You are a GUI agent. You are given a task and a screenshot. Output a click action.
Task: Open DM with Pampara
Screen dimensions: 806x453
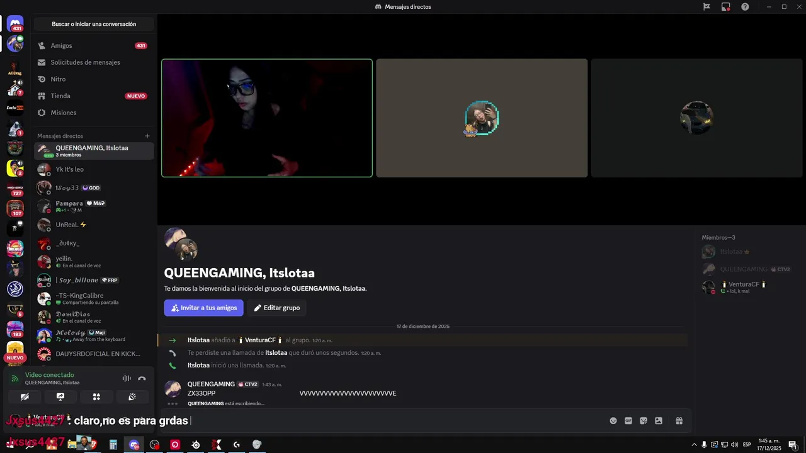click(x=93, y=206)
